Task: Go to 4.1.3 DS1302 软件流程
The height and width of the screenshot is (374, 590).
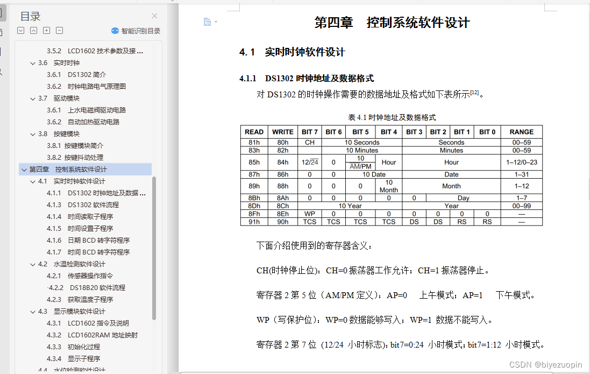Action: pos(83,204)
